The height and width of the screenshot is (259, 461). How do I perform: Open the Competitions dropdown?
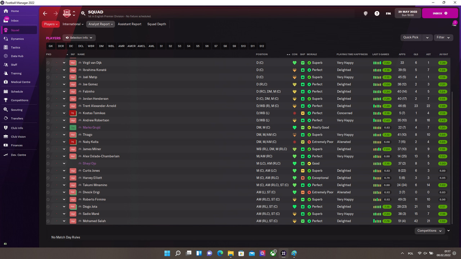429,231
